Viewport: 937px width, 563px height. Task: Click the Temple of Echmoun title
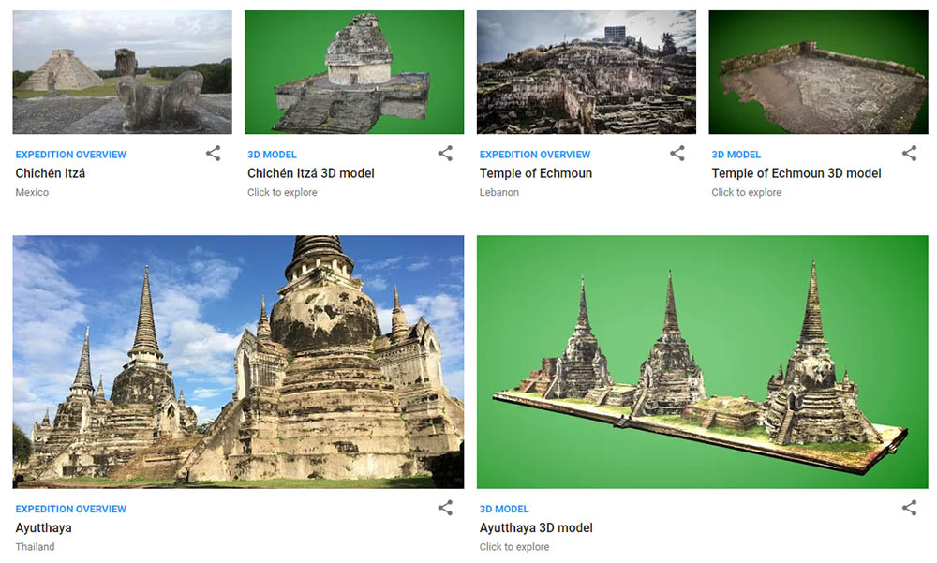click(x=536, y=173)
